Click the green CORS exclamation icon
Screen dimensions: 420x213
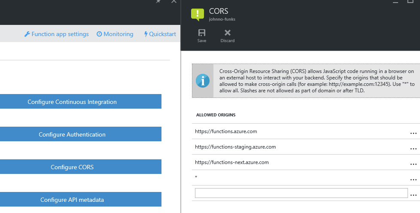pos(198,14)
